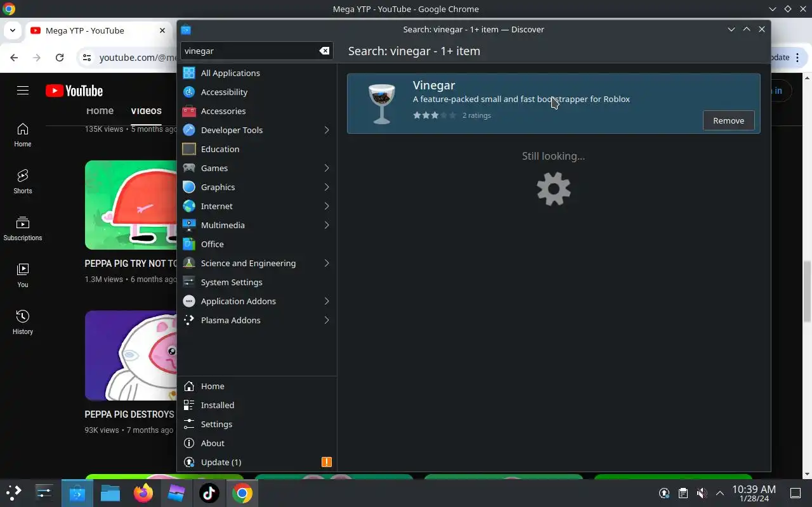The height and width of the screenshot is (507, 812).
Task: Click the 2 ratings text
Action: [476, 115]
